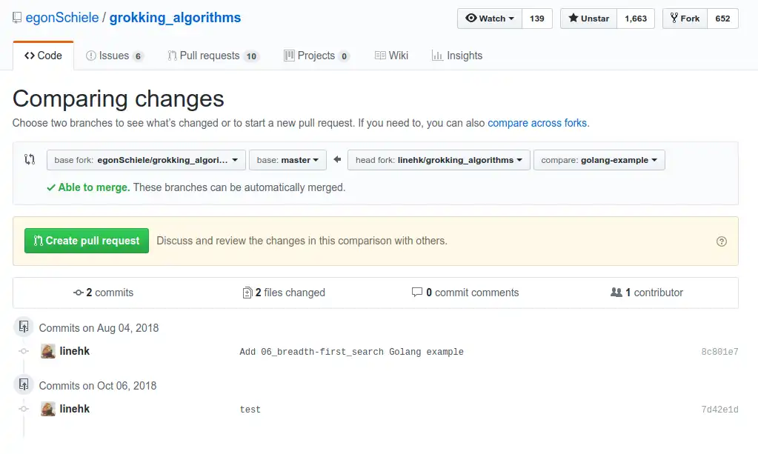Open the head fork dropdown for linehk
758x454 pixels.
point(438,159)
